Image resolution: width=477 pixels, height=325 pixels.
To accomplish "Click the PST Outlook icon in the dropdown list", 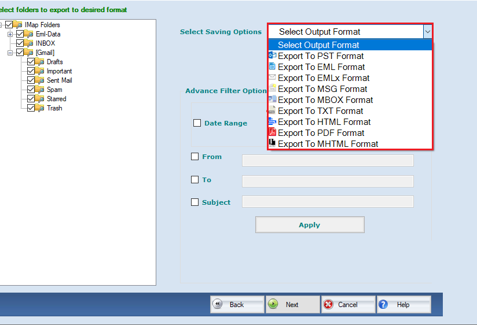I will [272, 56].
